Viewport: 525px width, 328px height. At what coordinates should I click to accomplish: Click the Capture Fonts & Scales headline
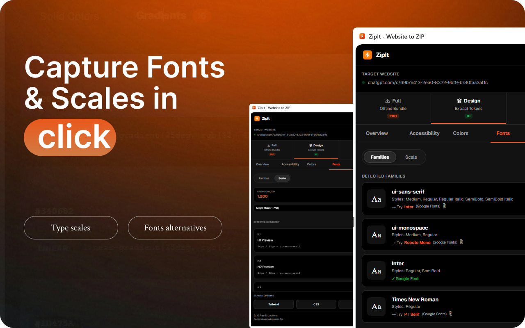[x=125, y=83]
